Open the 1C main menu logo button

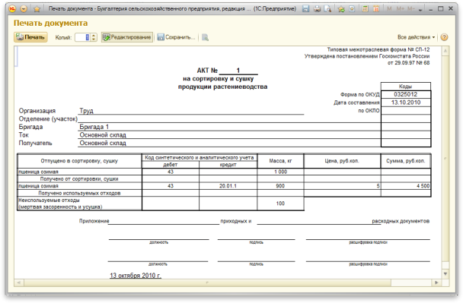(x=12, y=9)
